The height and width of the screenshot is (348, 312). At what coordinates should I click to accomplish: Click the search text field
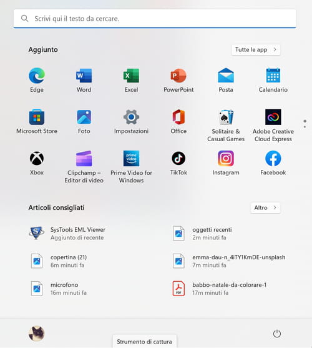(155, 19)
